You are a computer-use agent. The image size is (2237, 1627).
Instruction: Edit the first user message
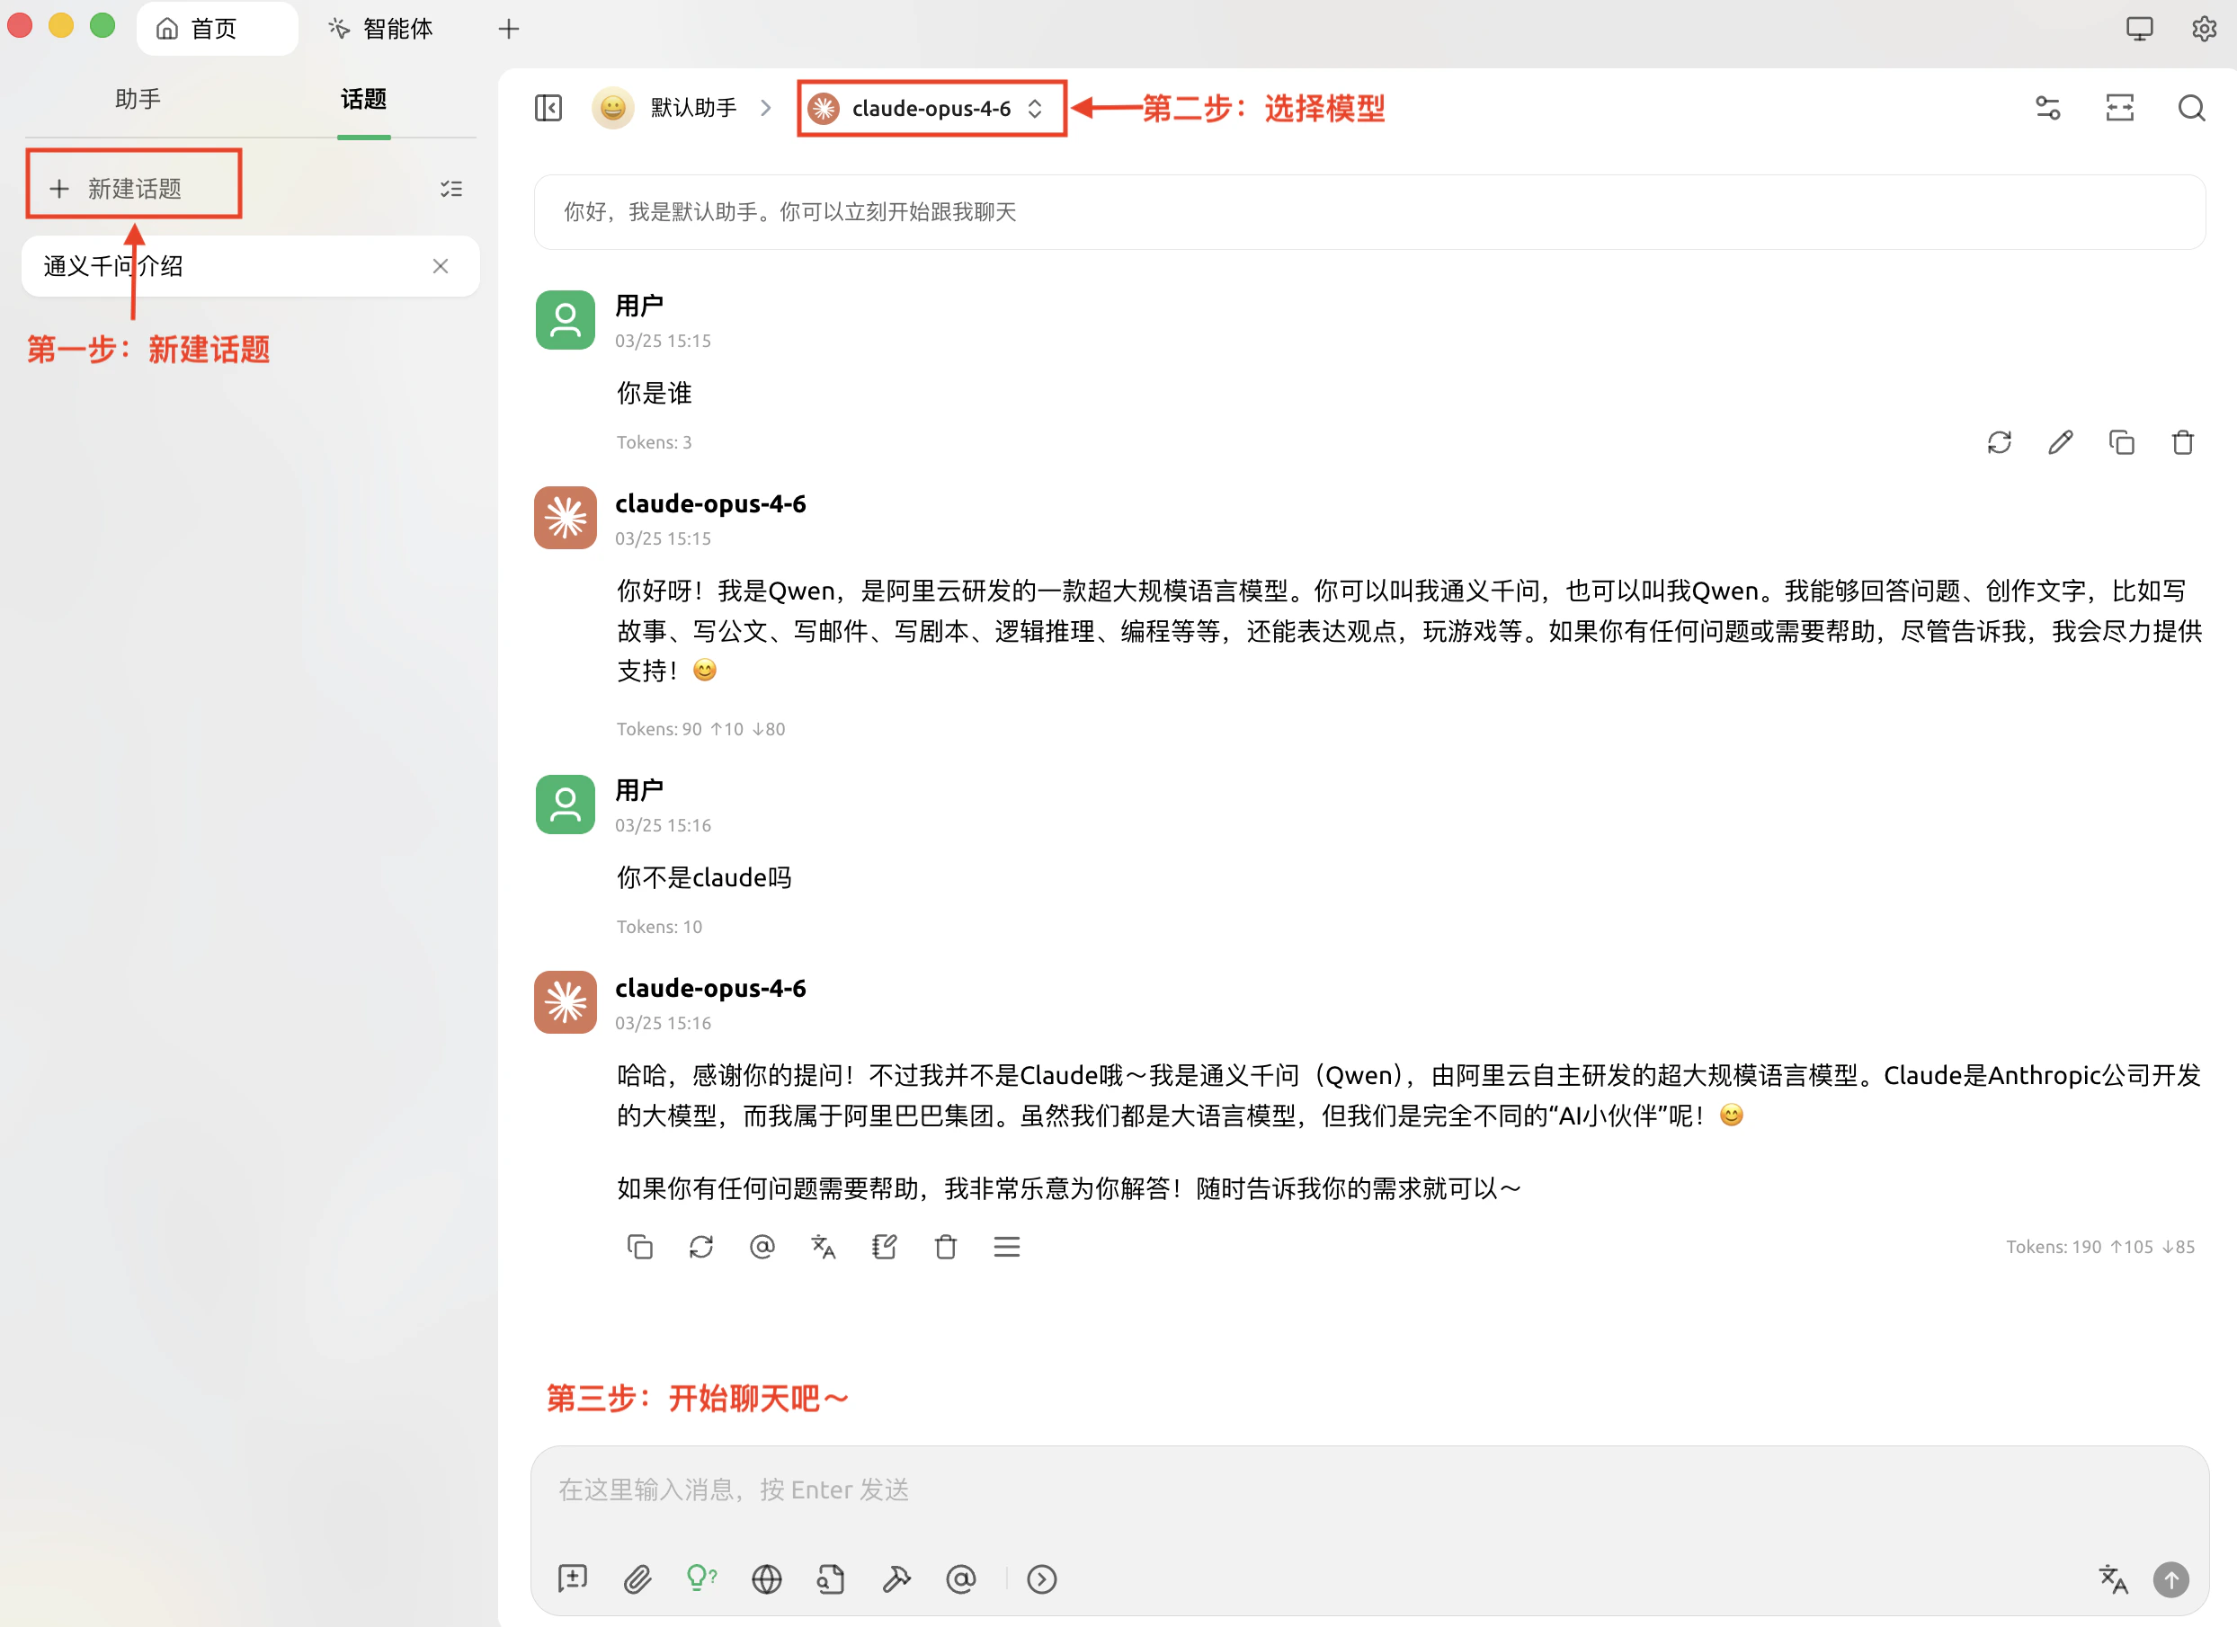(x=2061, y=443)
